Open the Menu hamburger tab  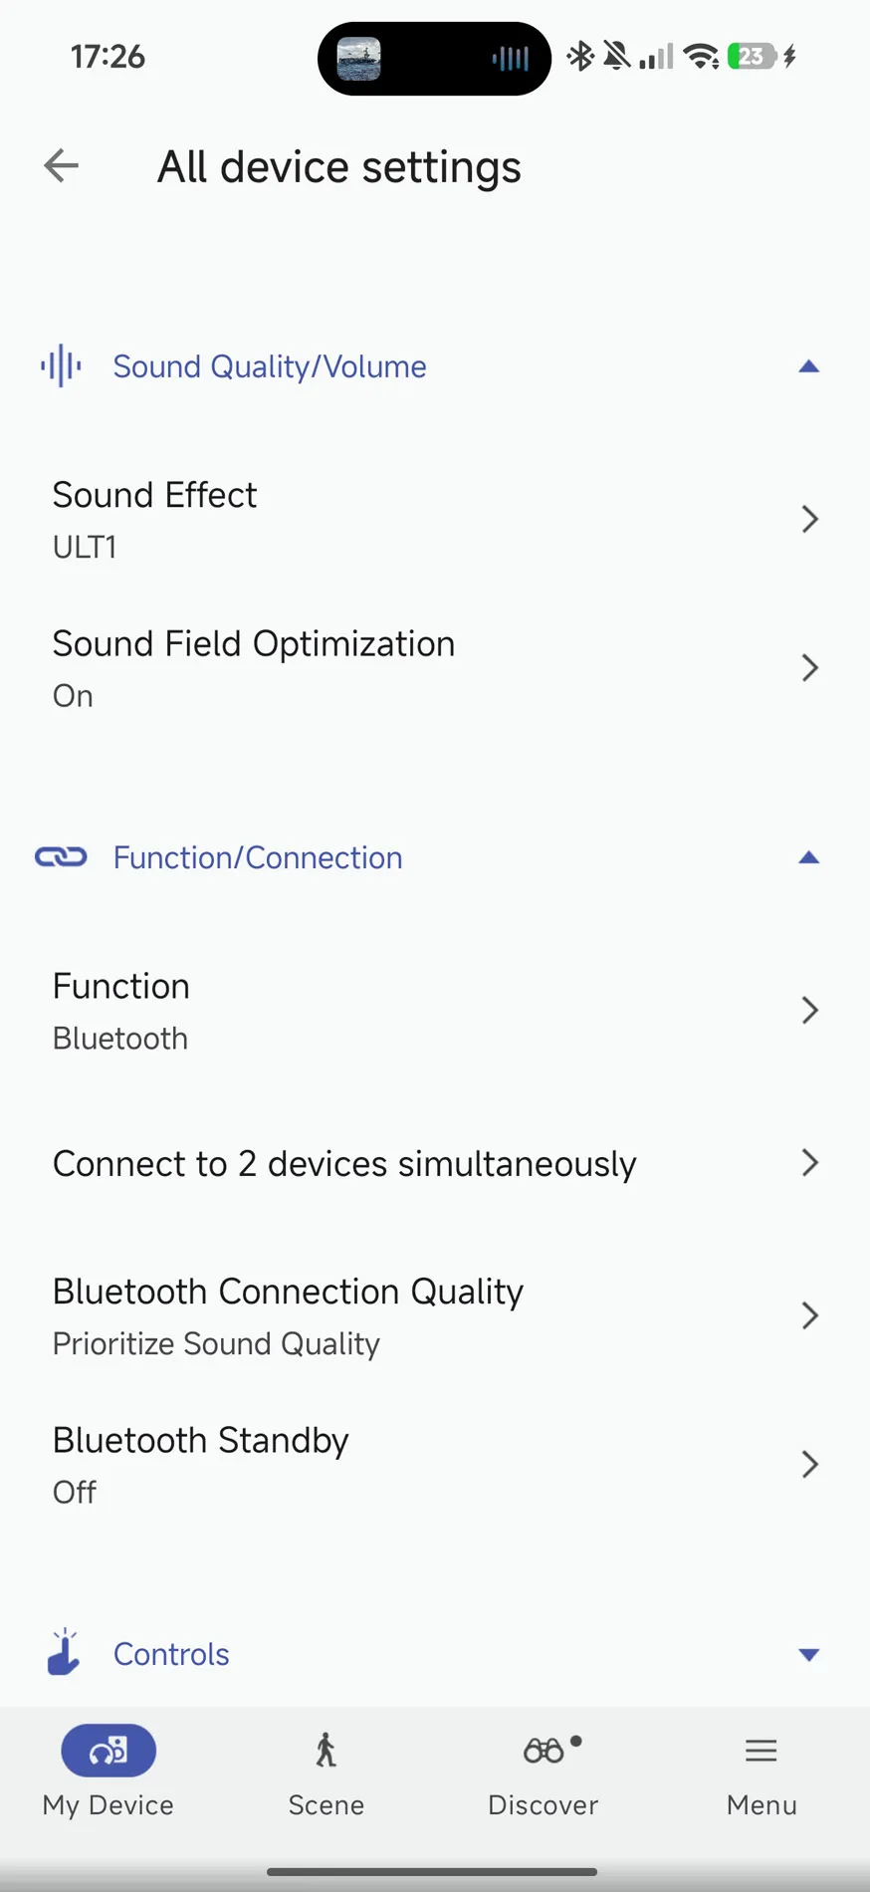[x=761, y=1772]
